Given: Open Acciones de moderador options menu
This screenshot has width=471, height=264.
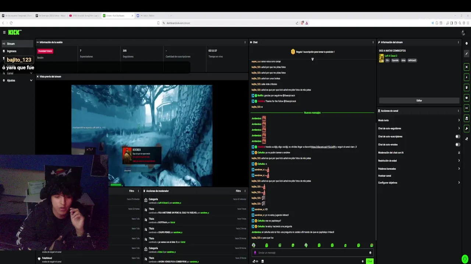Looking at the screenshot, I should point(245,191).
